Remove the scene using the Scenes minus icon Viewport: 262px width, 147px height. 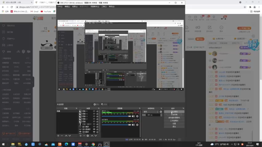(62, 136)
